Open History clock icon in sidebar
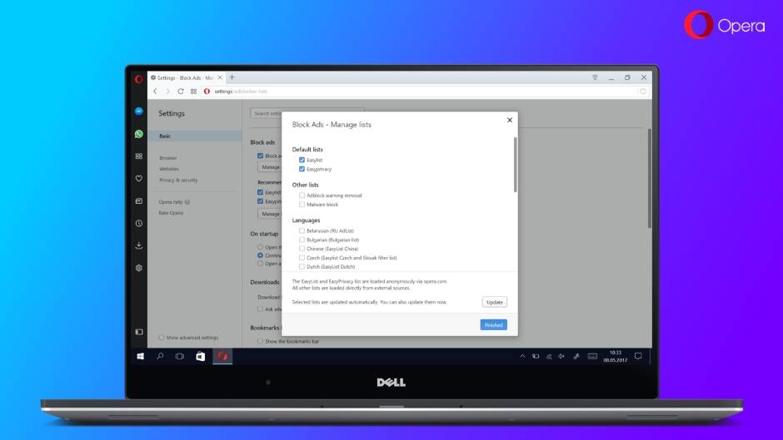The image size is (783, 440). pos(139,224)
